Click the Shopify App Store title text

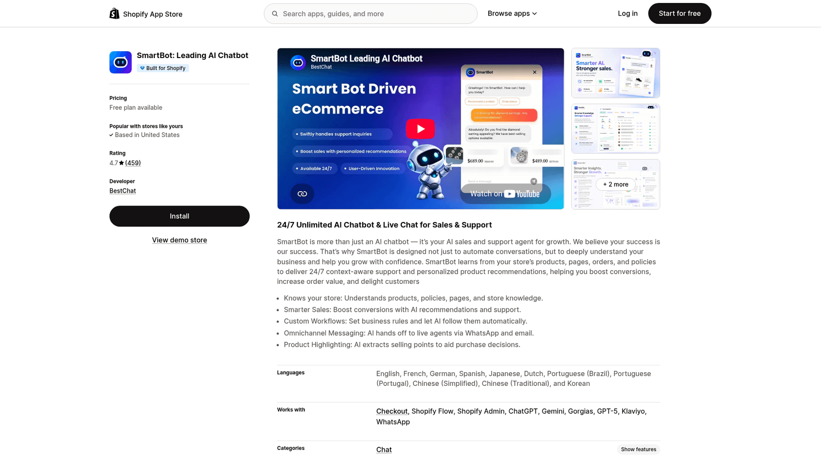tap(152, 14)
